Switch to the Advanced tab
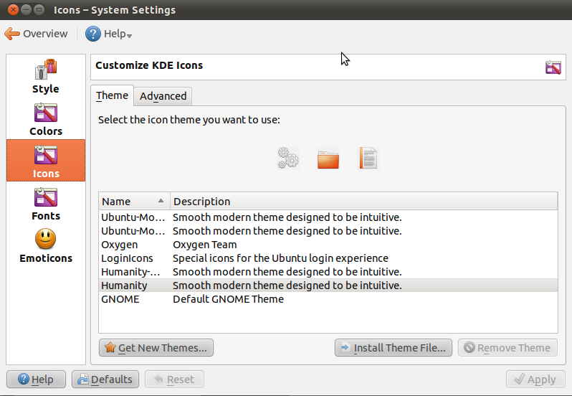Image resolution: width=572 pixels, height=396 pixels. [x=163, y=96]
